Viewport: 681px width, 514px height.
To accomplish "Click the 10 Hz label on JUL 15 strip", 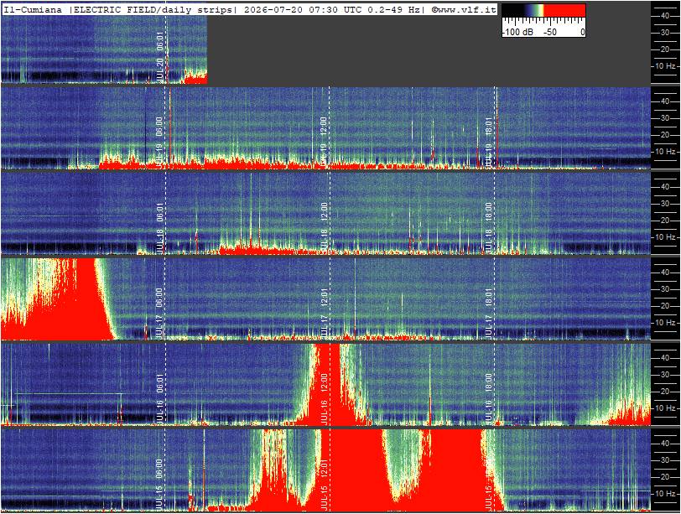I will [x=665, y=494].
